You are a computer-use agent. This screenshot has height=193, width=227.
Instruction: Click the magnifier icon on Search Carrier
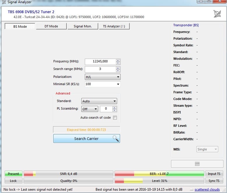(x=116, y=138)
